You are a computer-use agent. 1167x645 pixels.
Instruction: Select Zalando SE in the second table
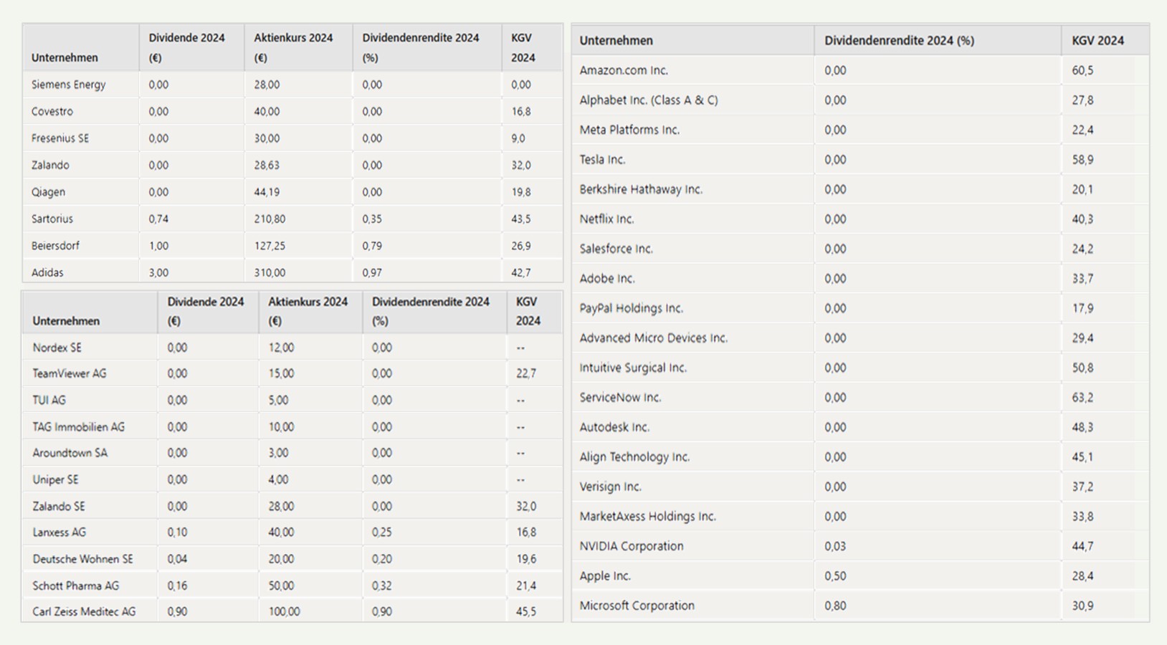coord(58,506)
